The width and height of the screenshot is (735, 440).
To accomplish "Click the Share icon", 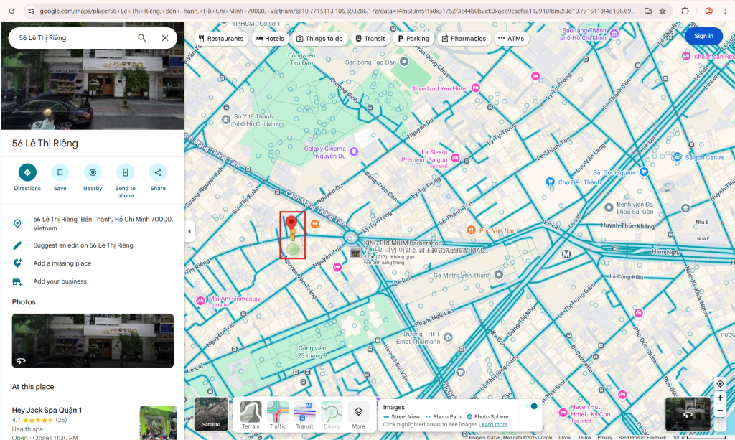I will pos(158,172).
